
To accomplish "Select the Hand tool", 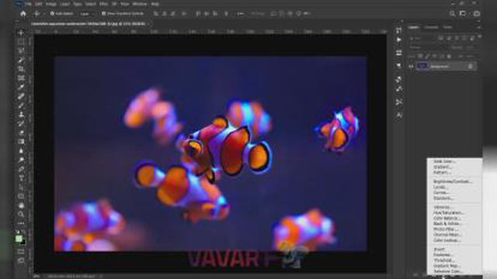I will tap(21, 205).
